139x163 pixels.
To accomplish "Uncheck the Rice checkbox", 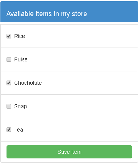I will 9,36.
